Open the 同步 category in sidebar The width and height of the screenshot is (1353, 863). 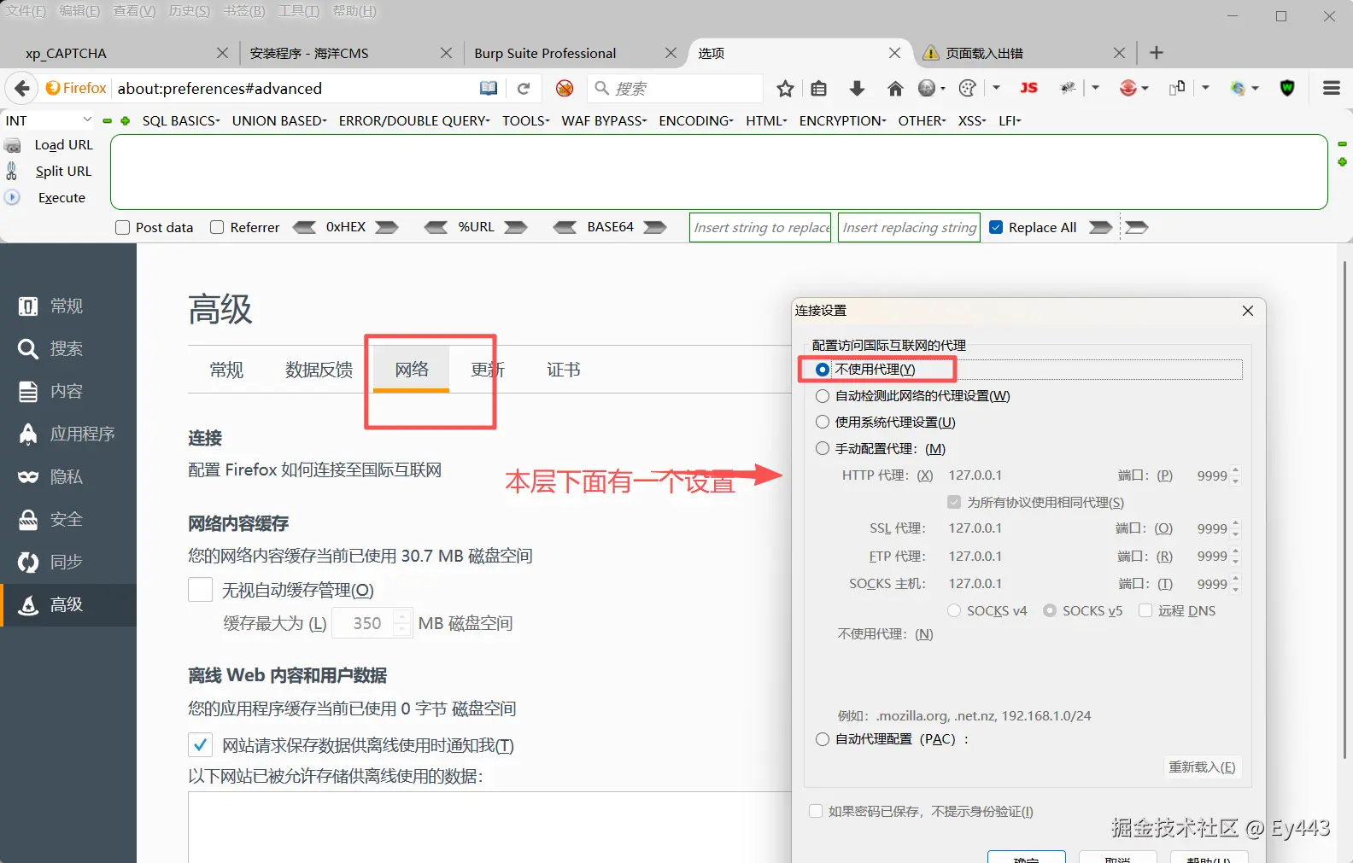68,562
